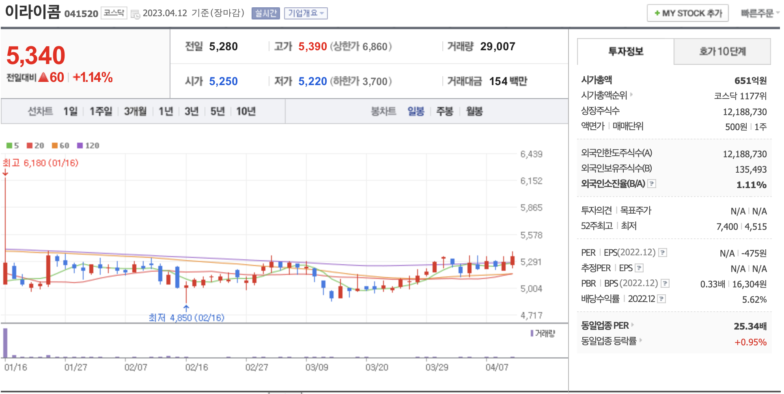
Task: Click the purple 120-day moving average swatch
Action: click(80, 146)
